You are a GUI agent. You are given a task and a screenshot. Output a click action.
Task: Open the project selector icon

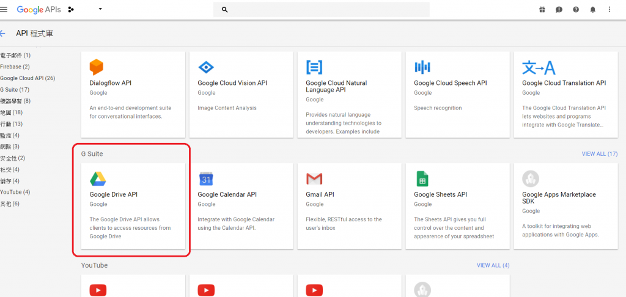(72, 10)
